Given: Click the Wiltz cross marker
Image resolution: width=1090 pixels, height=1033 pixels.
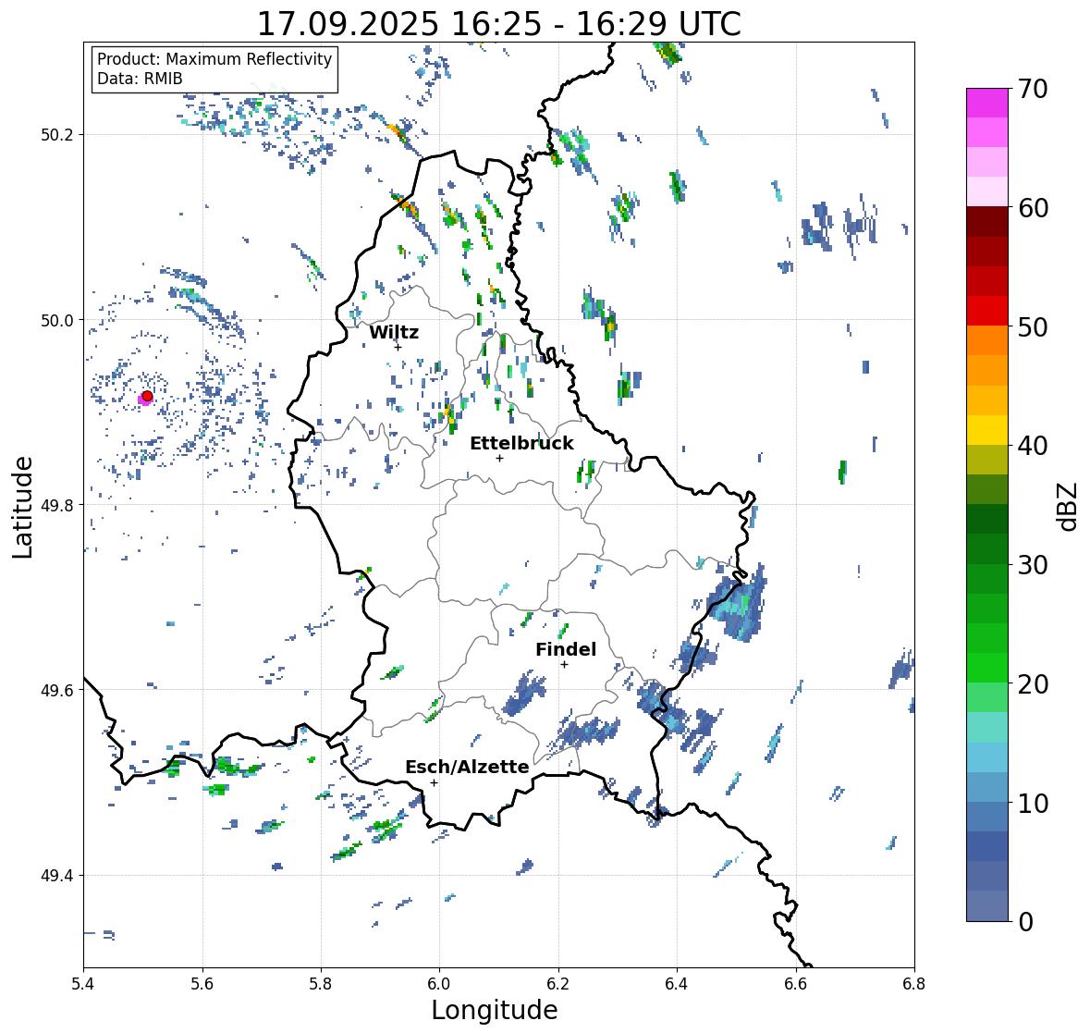Looking at the screenshot, I should pyautogui.click(x=398, y=347).
